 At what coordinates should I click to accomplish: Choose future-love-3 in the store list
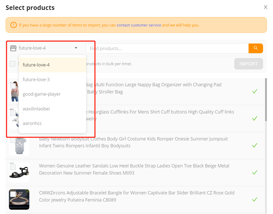point(53,79)
